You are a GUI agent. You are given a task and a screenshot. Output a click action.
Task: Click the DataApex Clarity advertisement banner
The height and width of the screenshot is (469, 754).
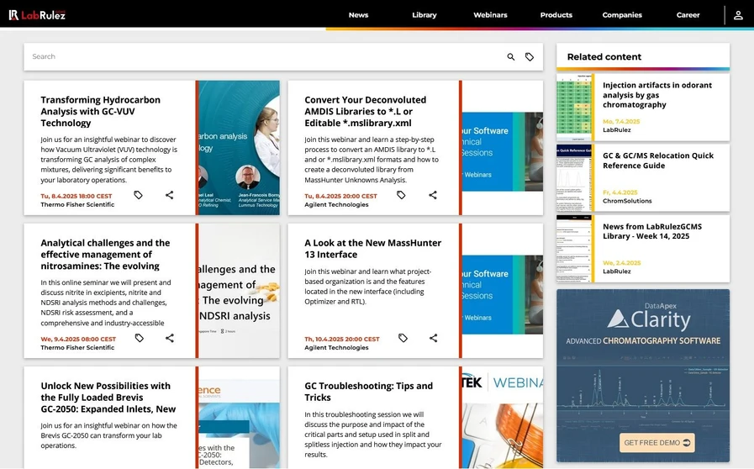point(643,375)
